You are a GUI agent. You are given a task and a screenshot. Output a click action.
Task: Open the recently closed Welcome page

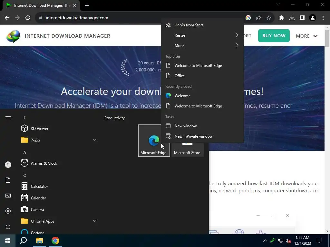[x=202, y=96]
